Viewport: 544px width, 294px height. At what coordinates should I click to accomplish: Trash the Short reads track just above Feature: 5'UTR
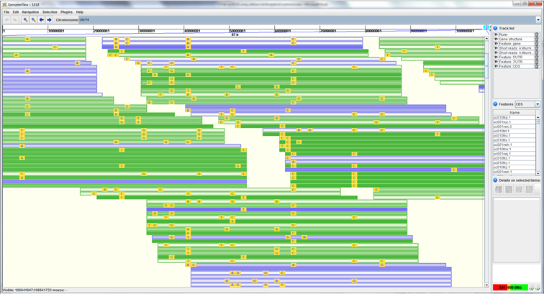click(536, 52)
